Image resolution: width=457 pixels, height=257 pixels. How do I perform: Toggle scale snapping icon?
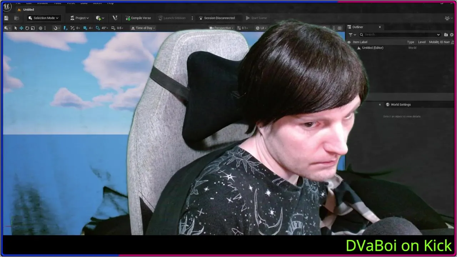pyautogui.click(x=113, y=28)
